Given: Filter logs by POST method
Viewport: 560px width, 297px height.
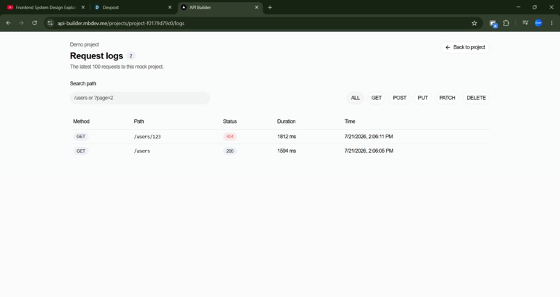Looking at the screenshot, I should (400, 98).
